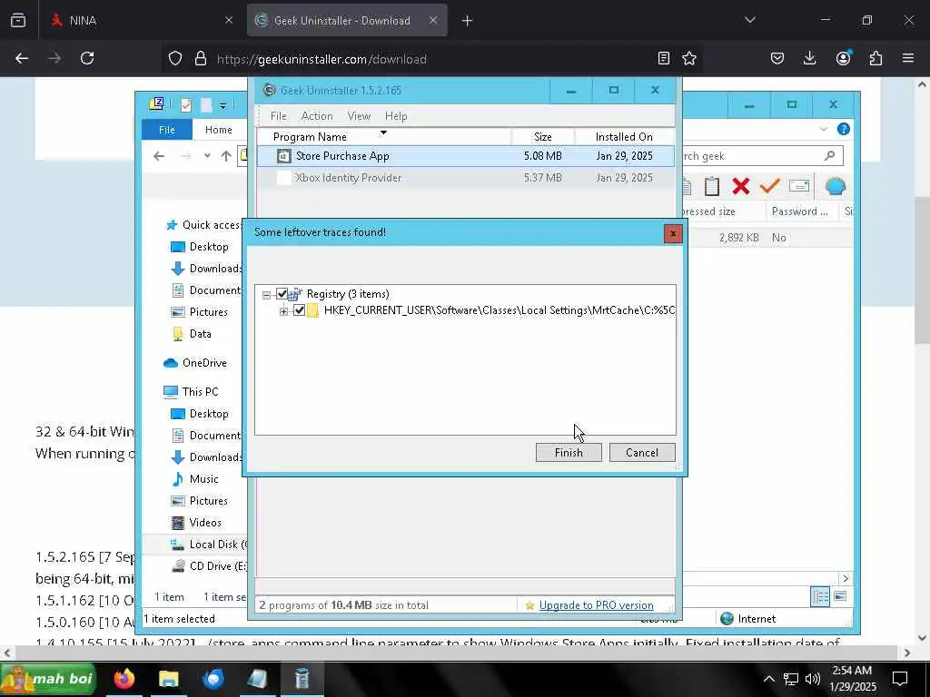Click the Explorer search magnifier icon
The image size is (930, 697).
(829, 156)
